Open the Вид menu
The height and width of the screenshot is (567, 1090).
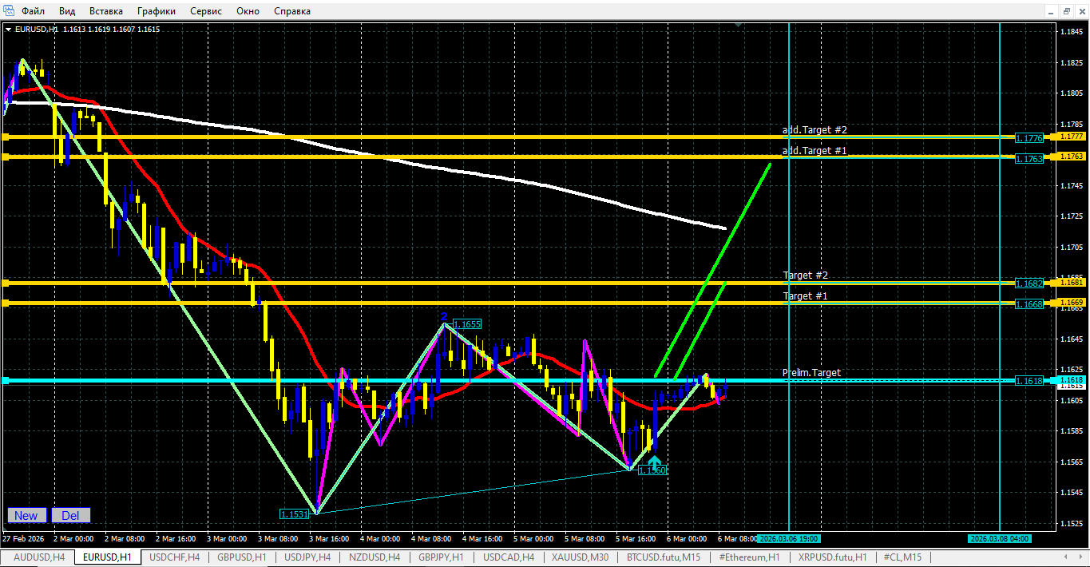68,11
